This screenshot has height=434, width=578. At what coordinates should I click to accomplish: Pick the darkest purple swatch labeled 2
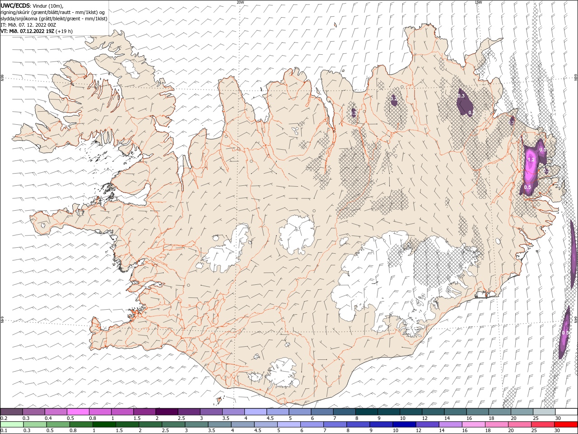tap(167, 412)
